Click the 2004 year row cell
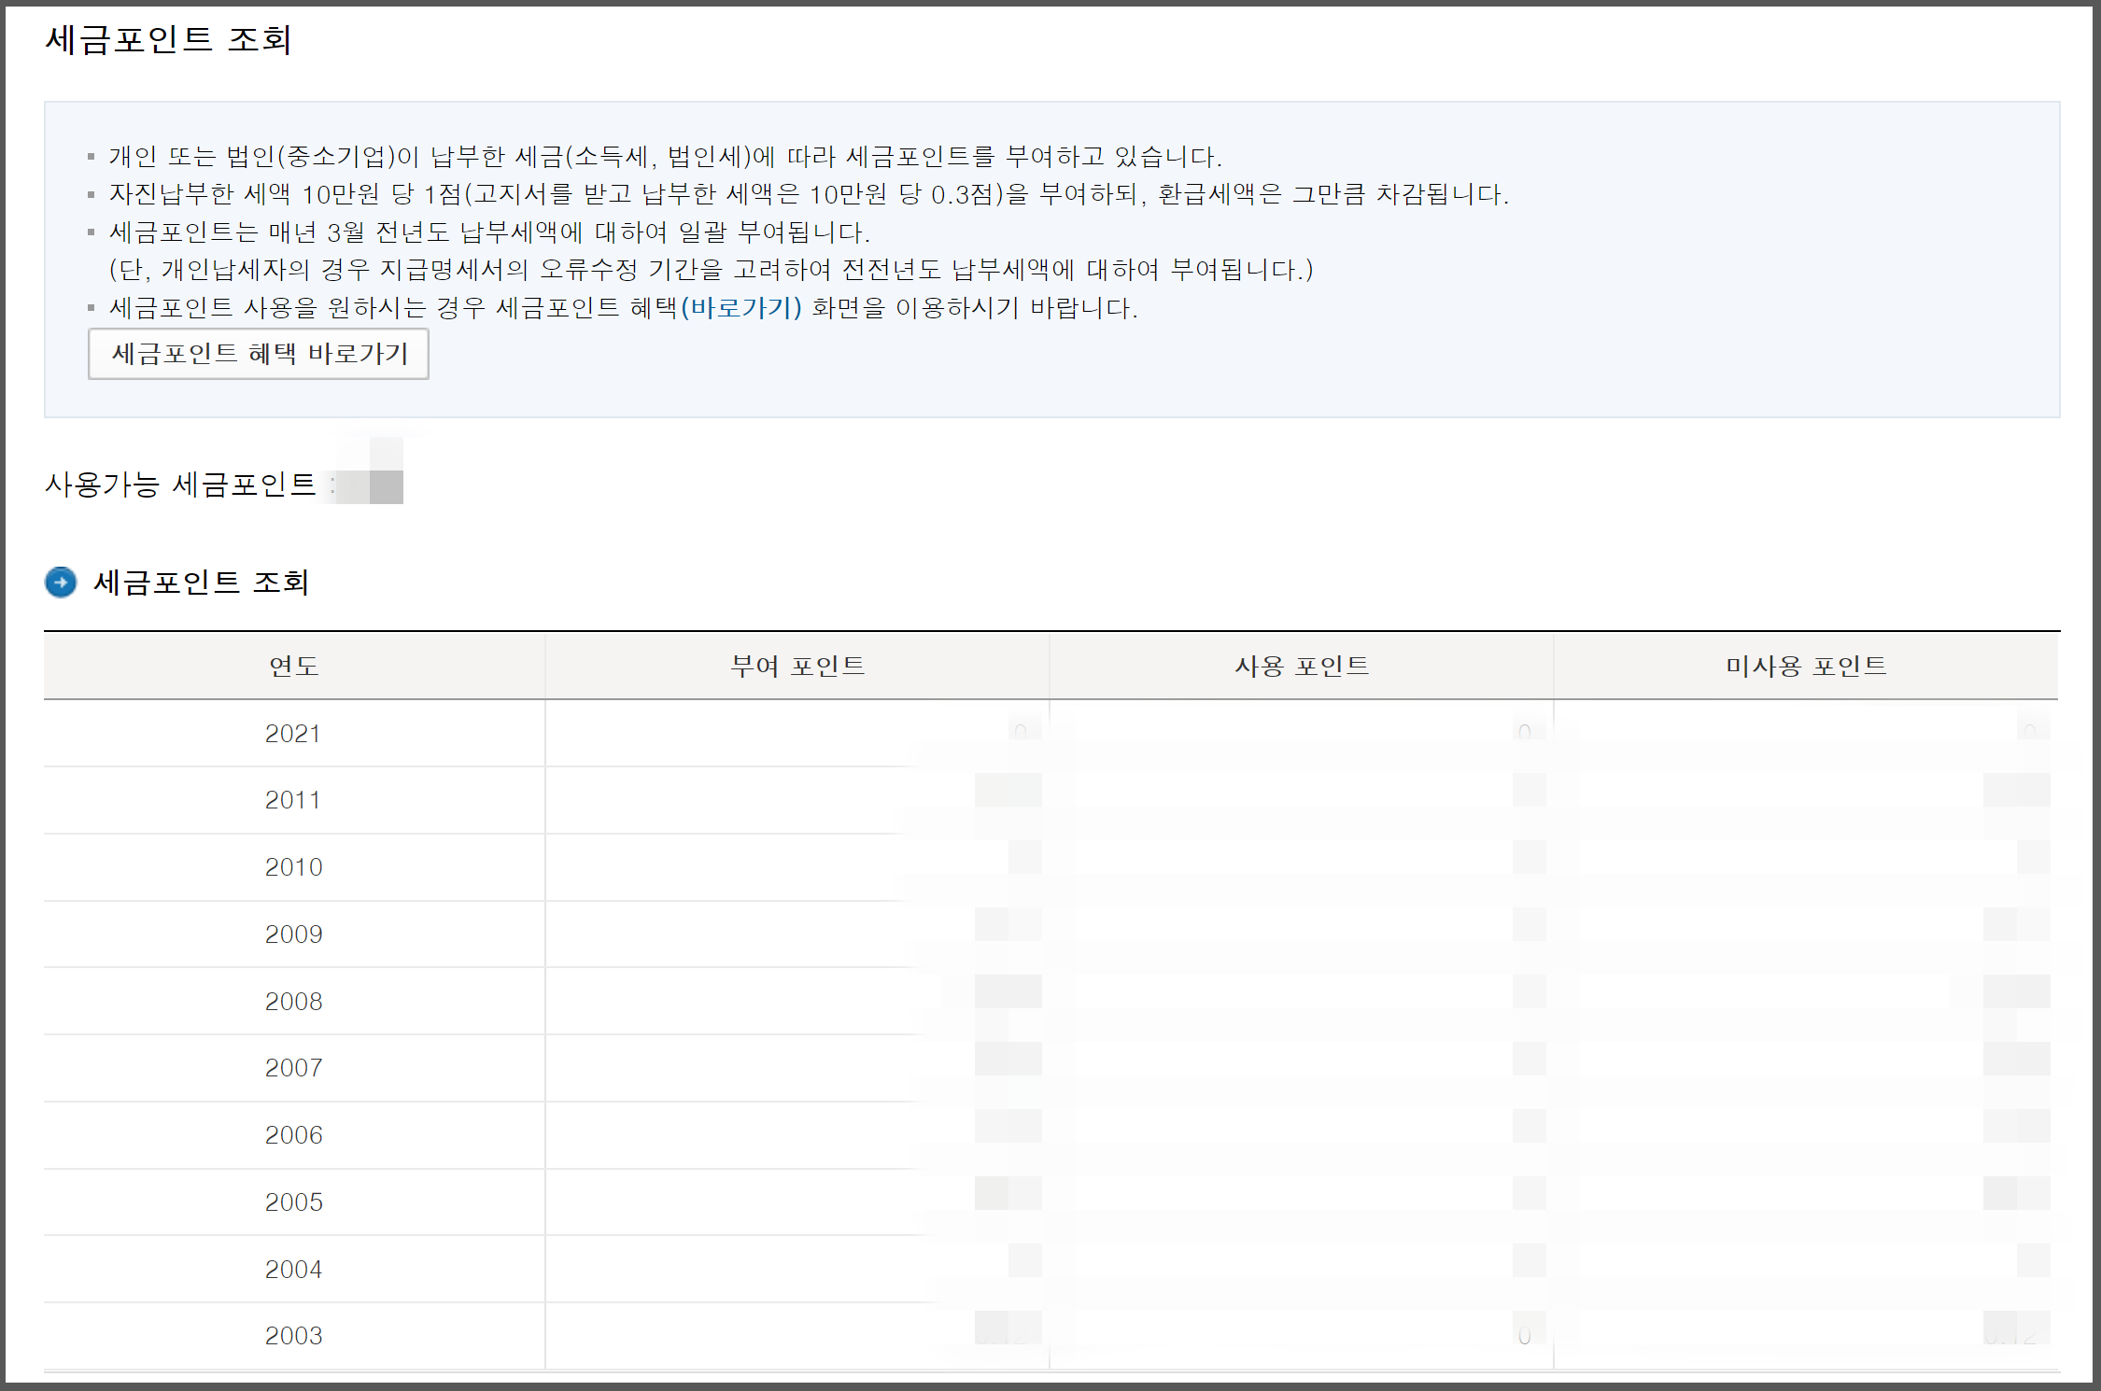The width and height of the screenshot is (2101, 1391). [294, 1270]
